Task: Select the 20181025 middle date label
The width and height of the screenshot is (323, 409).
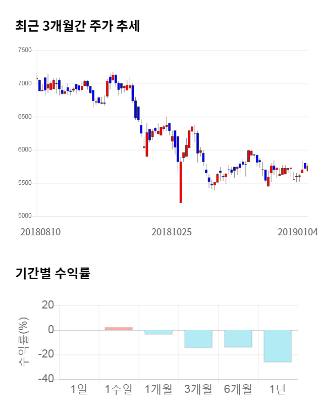Action: 172,232
